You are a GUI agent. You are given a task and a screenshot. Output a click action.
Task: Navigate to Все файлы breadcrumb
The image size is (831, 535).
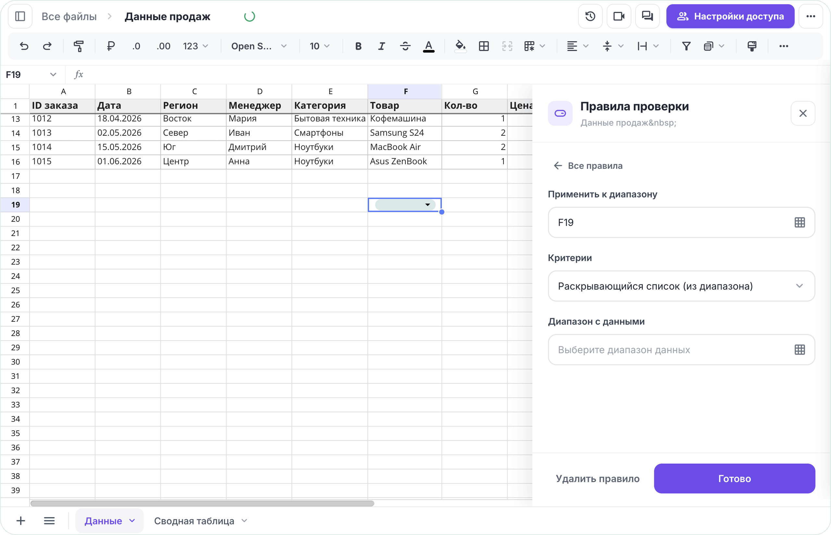point(69,16)
